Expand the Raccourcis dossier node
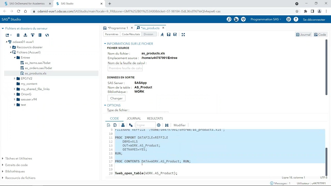 pos(11,47)
